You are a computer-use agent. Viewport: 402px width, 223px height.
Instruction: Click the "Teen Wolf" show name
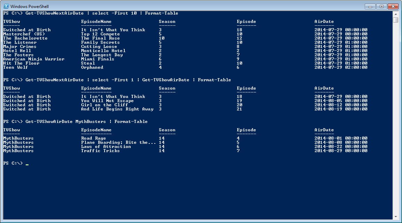point(16,67)
